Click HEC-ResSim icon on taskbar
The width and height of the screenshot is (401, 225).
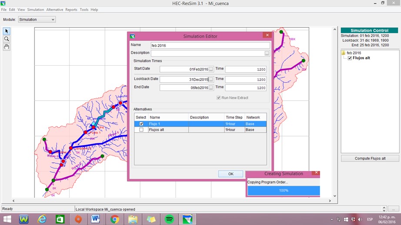click(187, 219)
